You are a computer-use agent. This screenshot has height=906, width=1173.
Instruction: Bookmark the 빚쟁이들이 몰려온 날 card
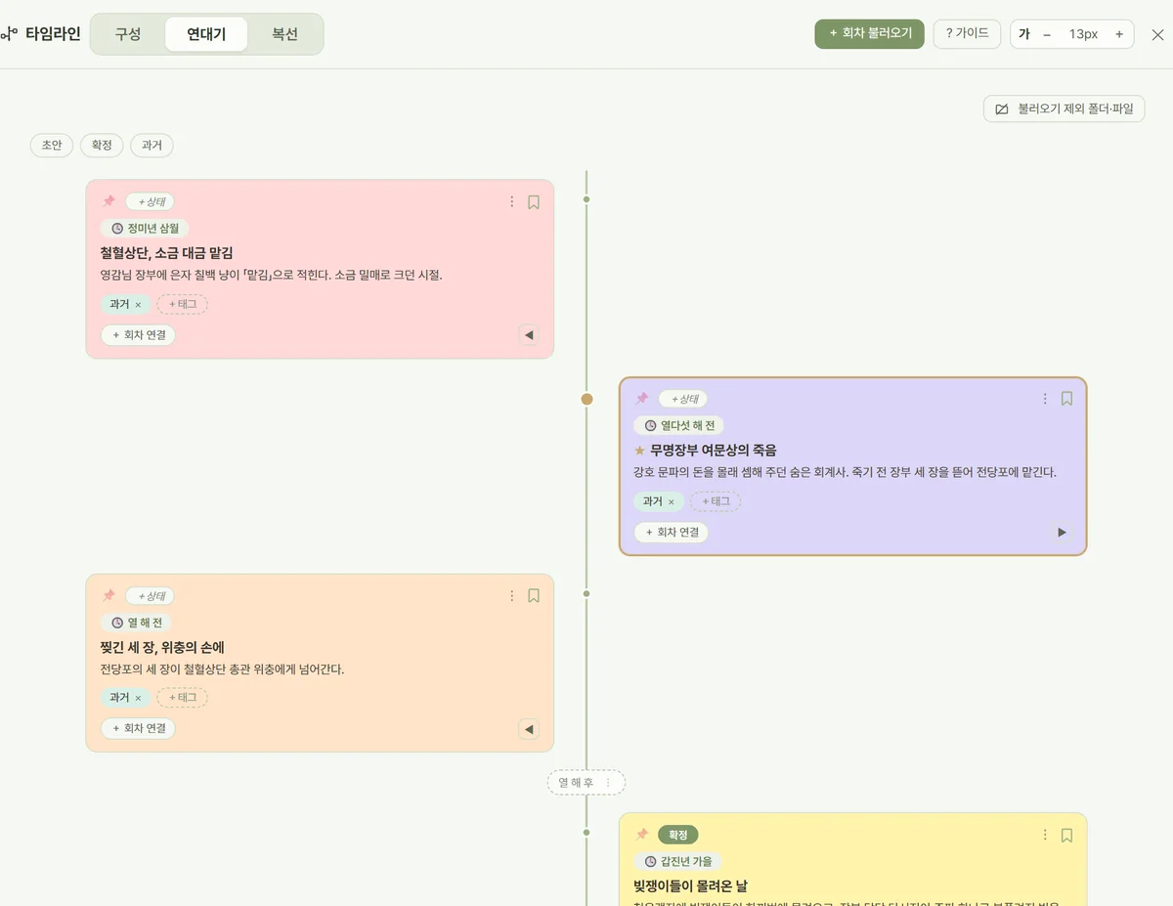[1066, 835]
